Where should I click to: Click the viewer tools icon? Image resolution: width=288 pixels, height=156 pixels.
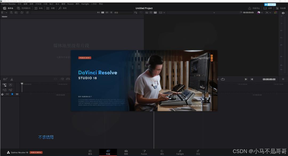[267, 13]
